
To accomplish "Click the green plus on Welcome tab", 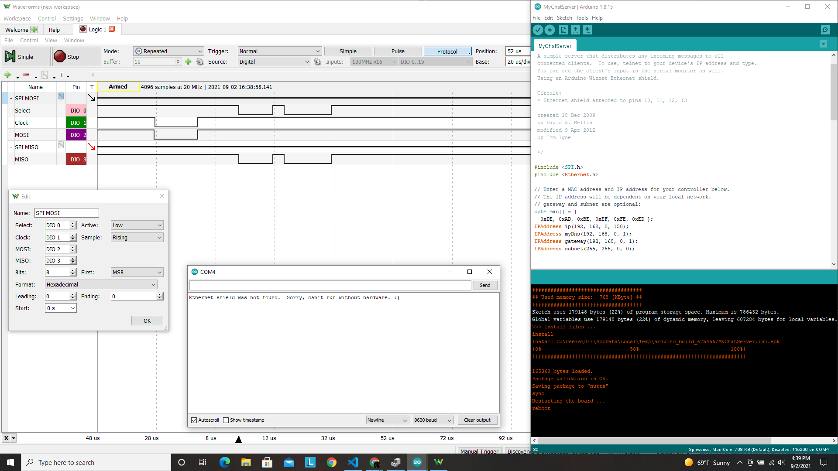I will point(34,30).
